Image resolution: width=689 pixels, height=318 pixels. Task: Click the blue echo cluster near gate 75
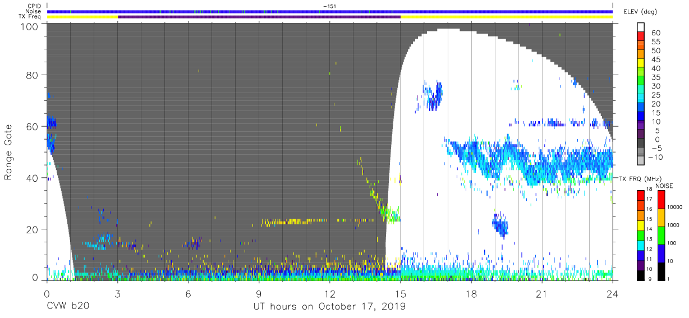(x=434, y=96)
